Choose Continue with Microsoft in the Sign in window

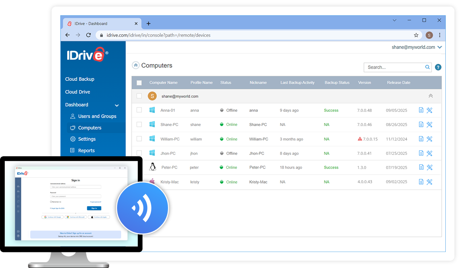[76, 217]
